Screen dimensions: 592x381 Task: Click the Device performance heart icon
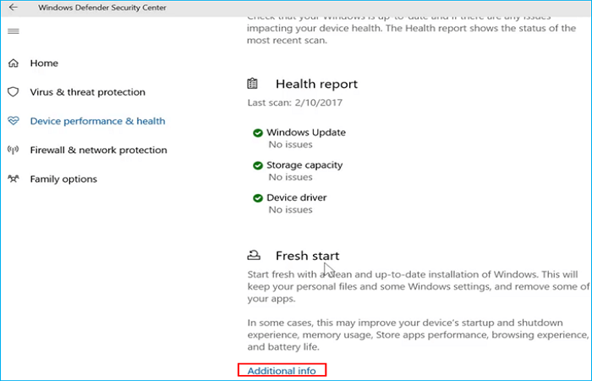[x=13, y=121]
